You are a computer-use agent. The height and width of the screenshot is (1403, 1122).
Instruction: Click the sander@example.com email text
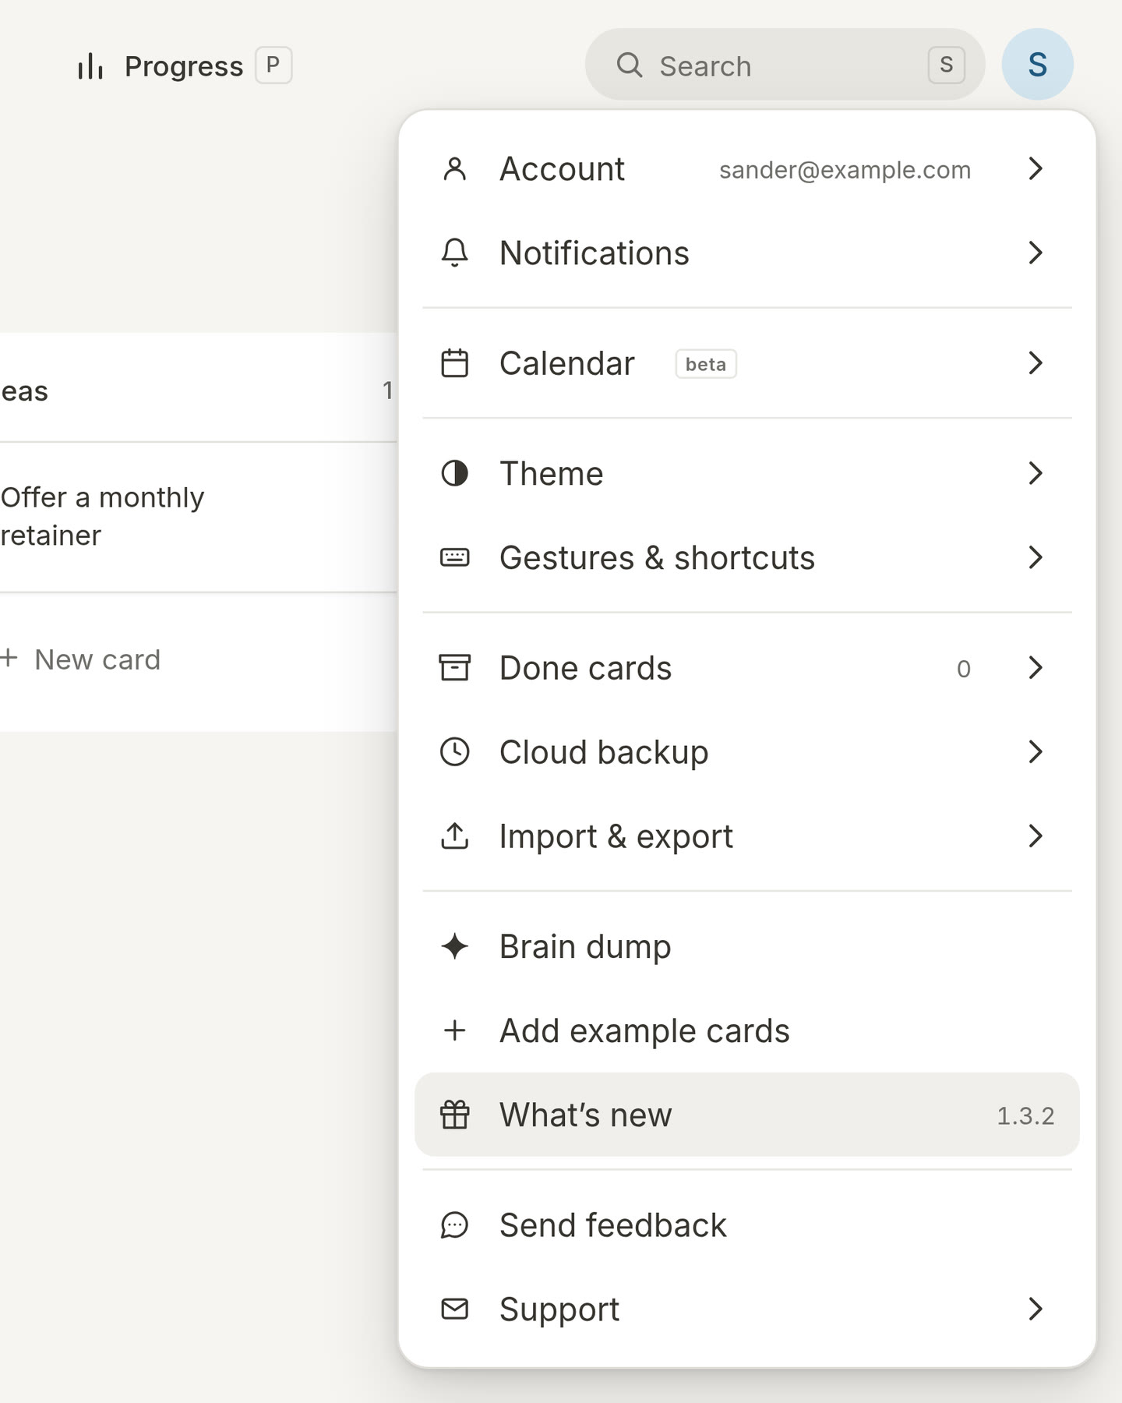845,170
